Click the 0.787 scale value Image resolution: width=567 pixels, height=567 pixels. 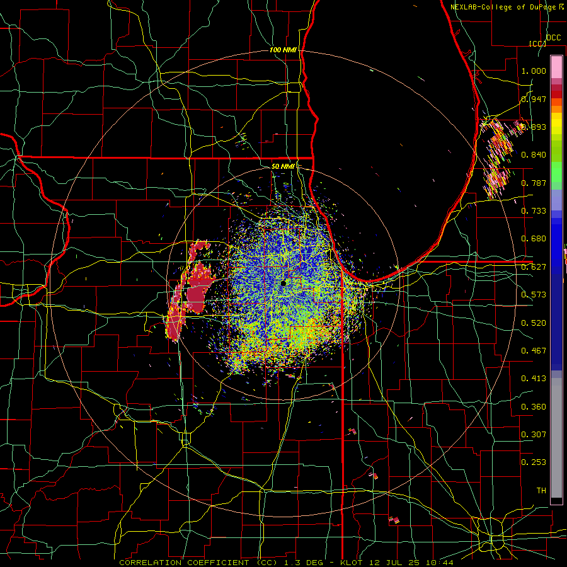[534, 183]
